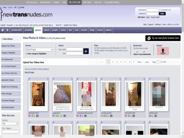This screenshot has height=138, width=184.
Task: Turn Bookmarks mode on
Action: (x=135, y=51)
